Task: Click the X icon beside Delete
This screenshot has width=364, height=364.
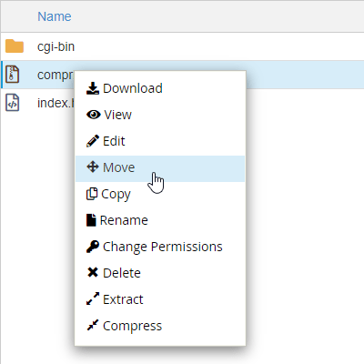Action: coord(93,272)
